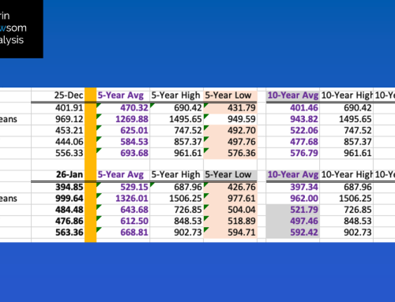Select cell 431.79 in 5-Year Low
This screenshot has height=302, width=395.
tap(230, 108)
